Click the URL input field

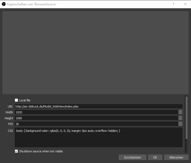coord(98,106)
